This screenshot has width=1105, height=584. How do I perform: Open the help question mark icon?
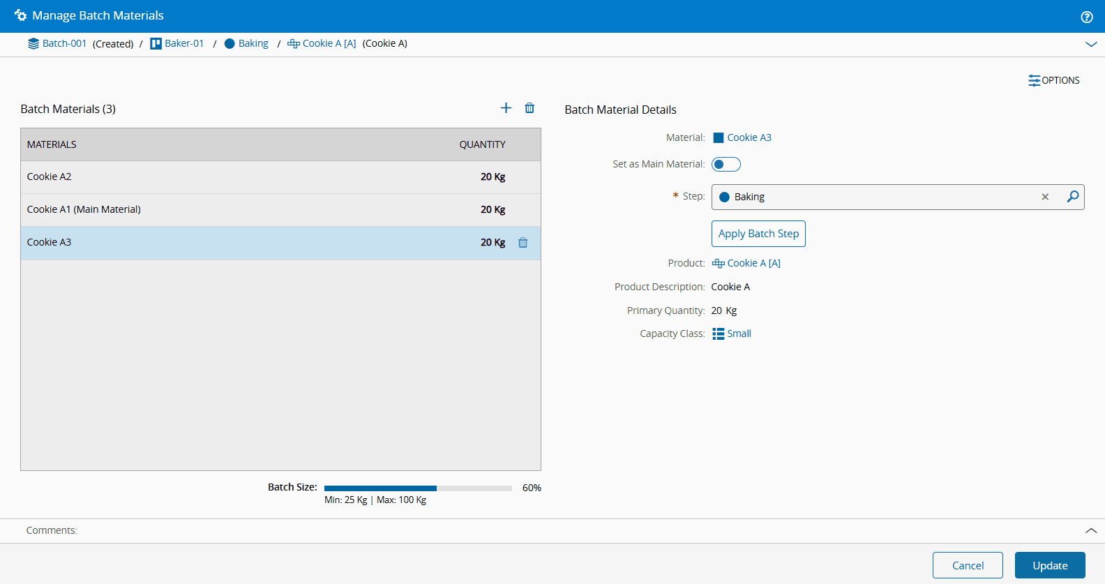point(1086,17)
